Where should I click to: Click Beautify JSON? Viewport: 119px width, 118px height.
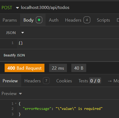coord(14,55)
